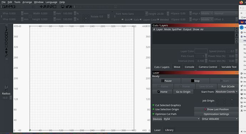Click the Show Last Position button
The image size is (246, 134).
pos(216,109)
